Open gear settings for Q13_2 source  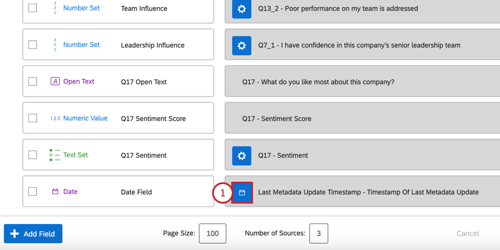click(241, 9)
